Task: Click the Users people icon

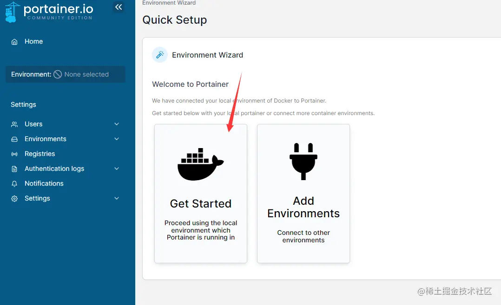Action: point(14,124)
